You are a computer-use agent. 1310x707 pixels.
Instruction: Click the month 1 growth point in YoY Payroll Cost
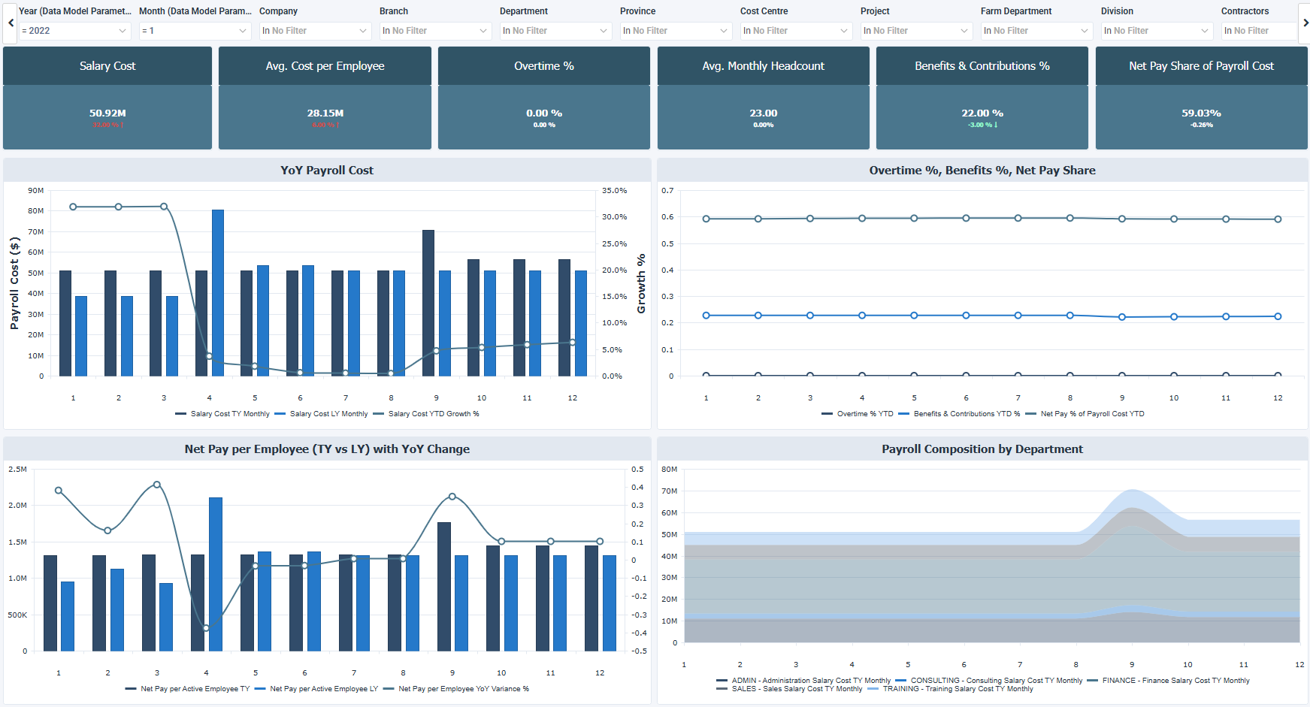pyautogui.click(x=73, y=207)
